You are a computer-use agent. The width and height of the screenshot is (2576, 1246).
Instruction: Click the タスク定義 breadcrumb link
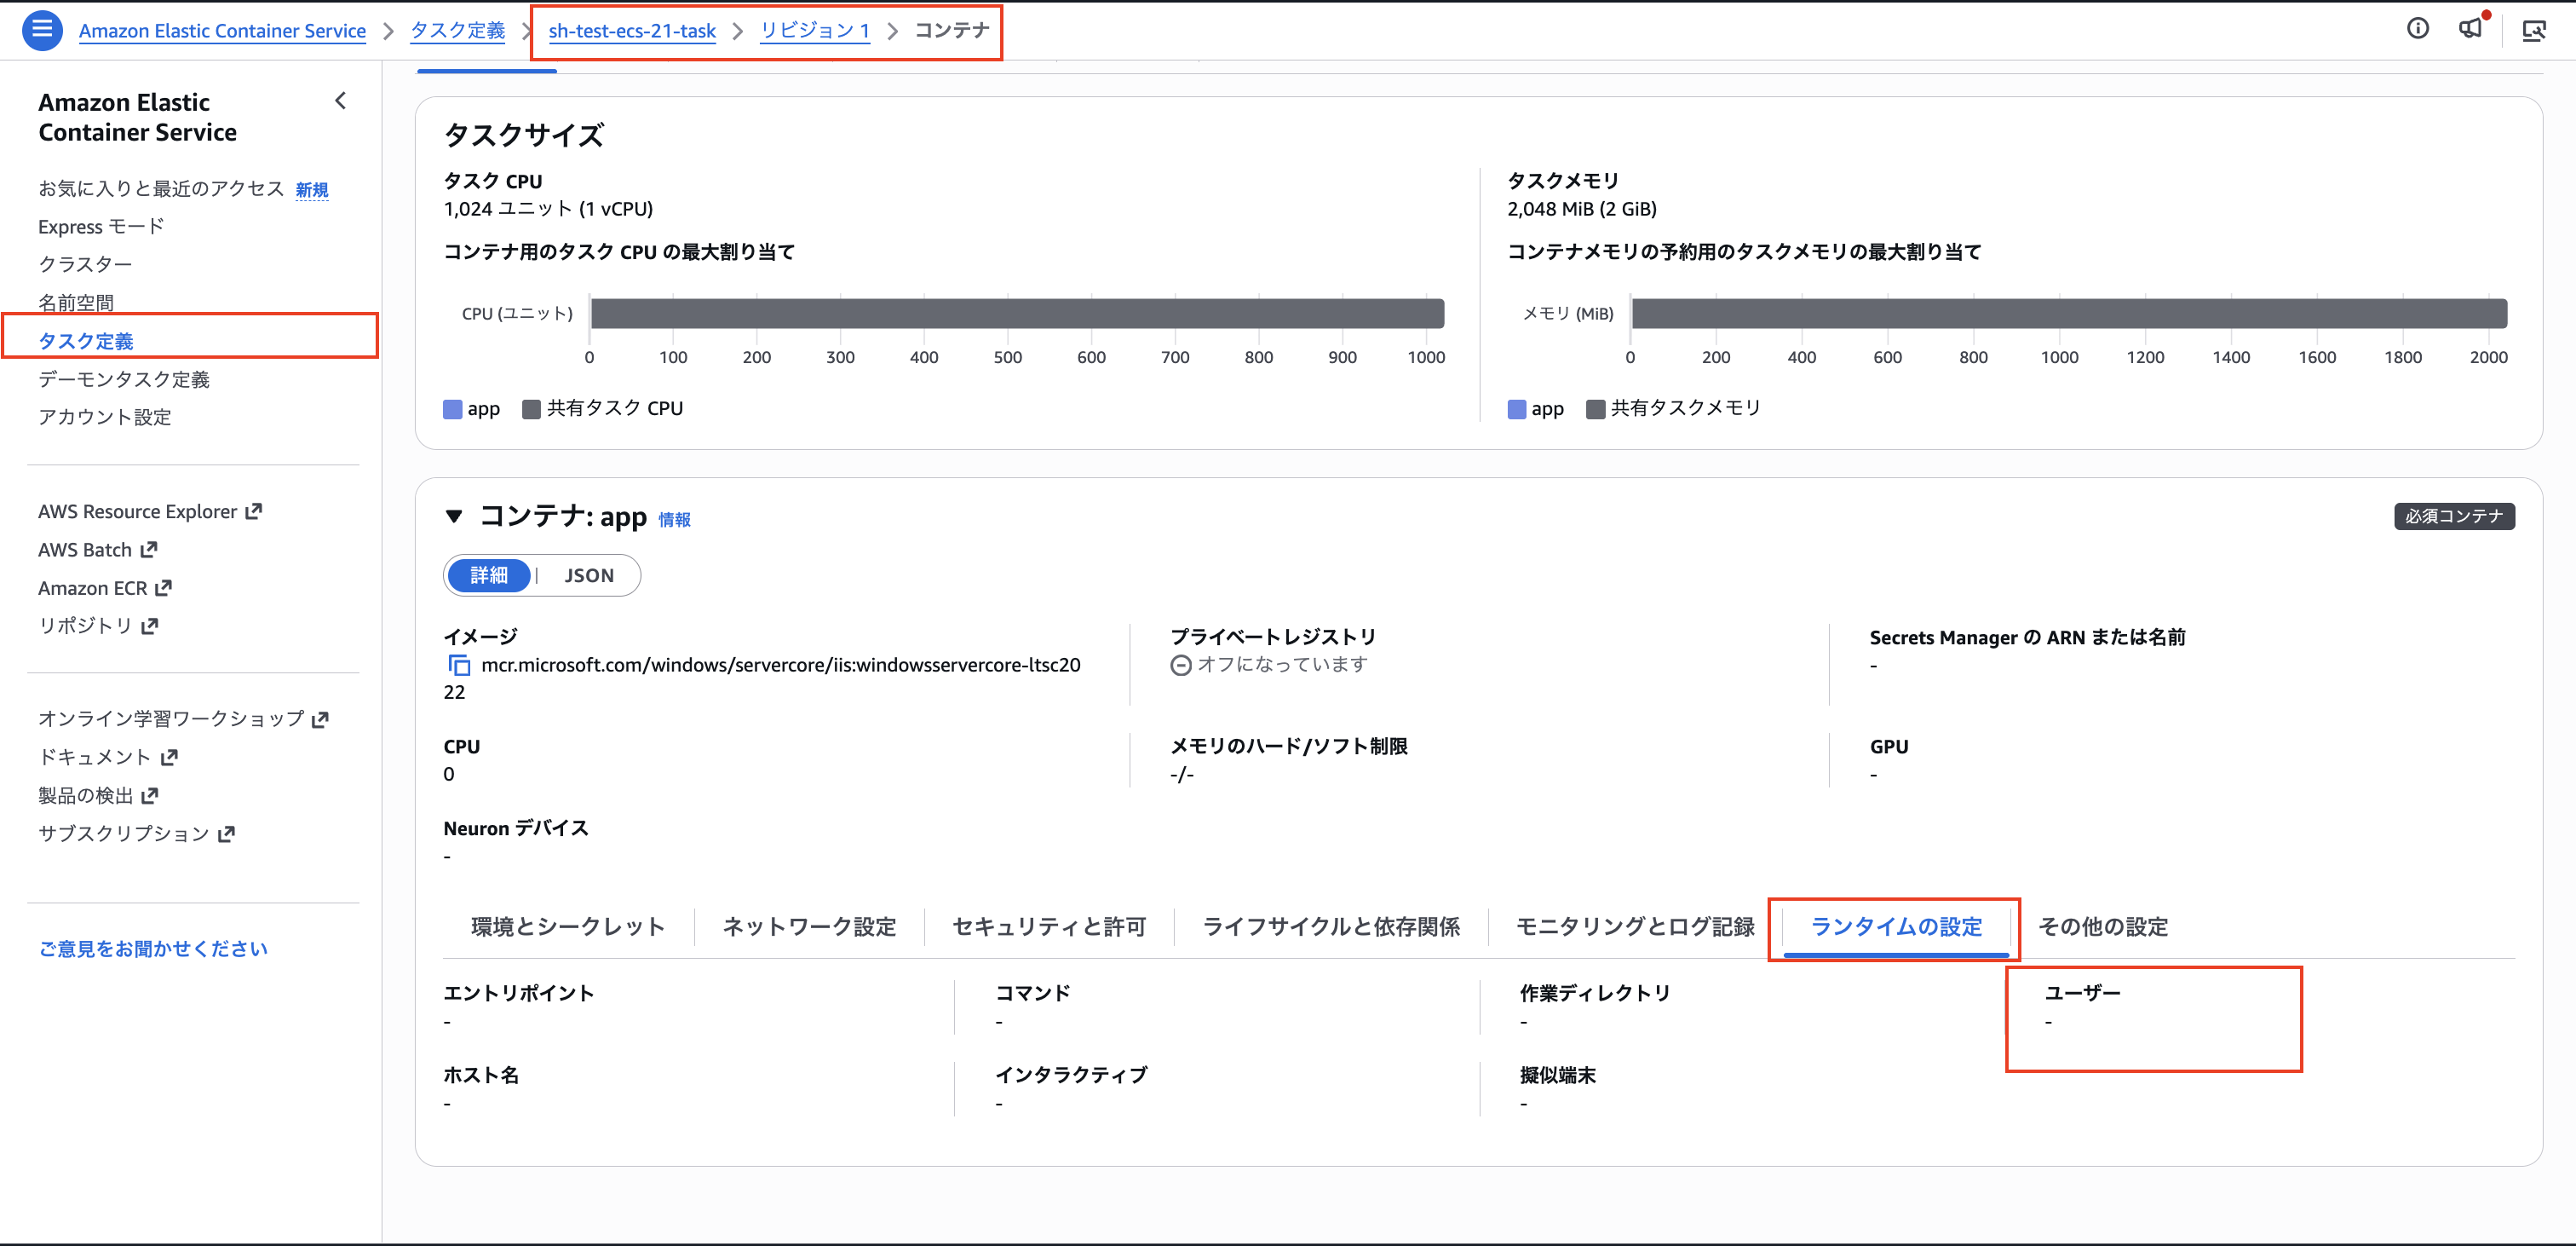[458, 30]
